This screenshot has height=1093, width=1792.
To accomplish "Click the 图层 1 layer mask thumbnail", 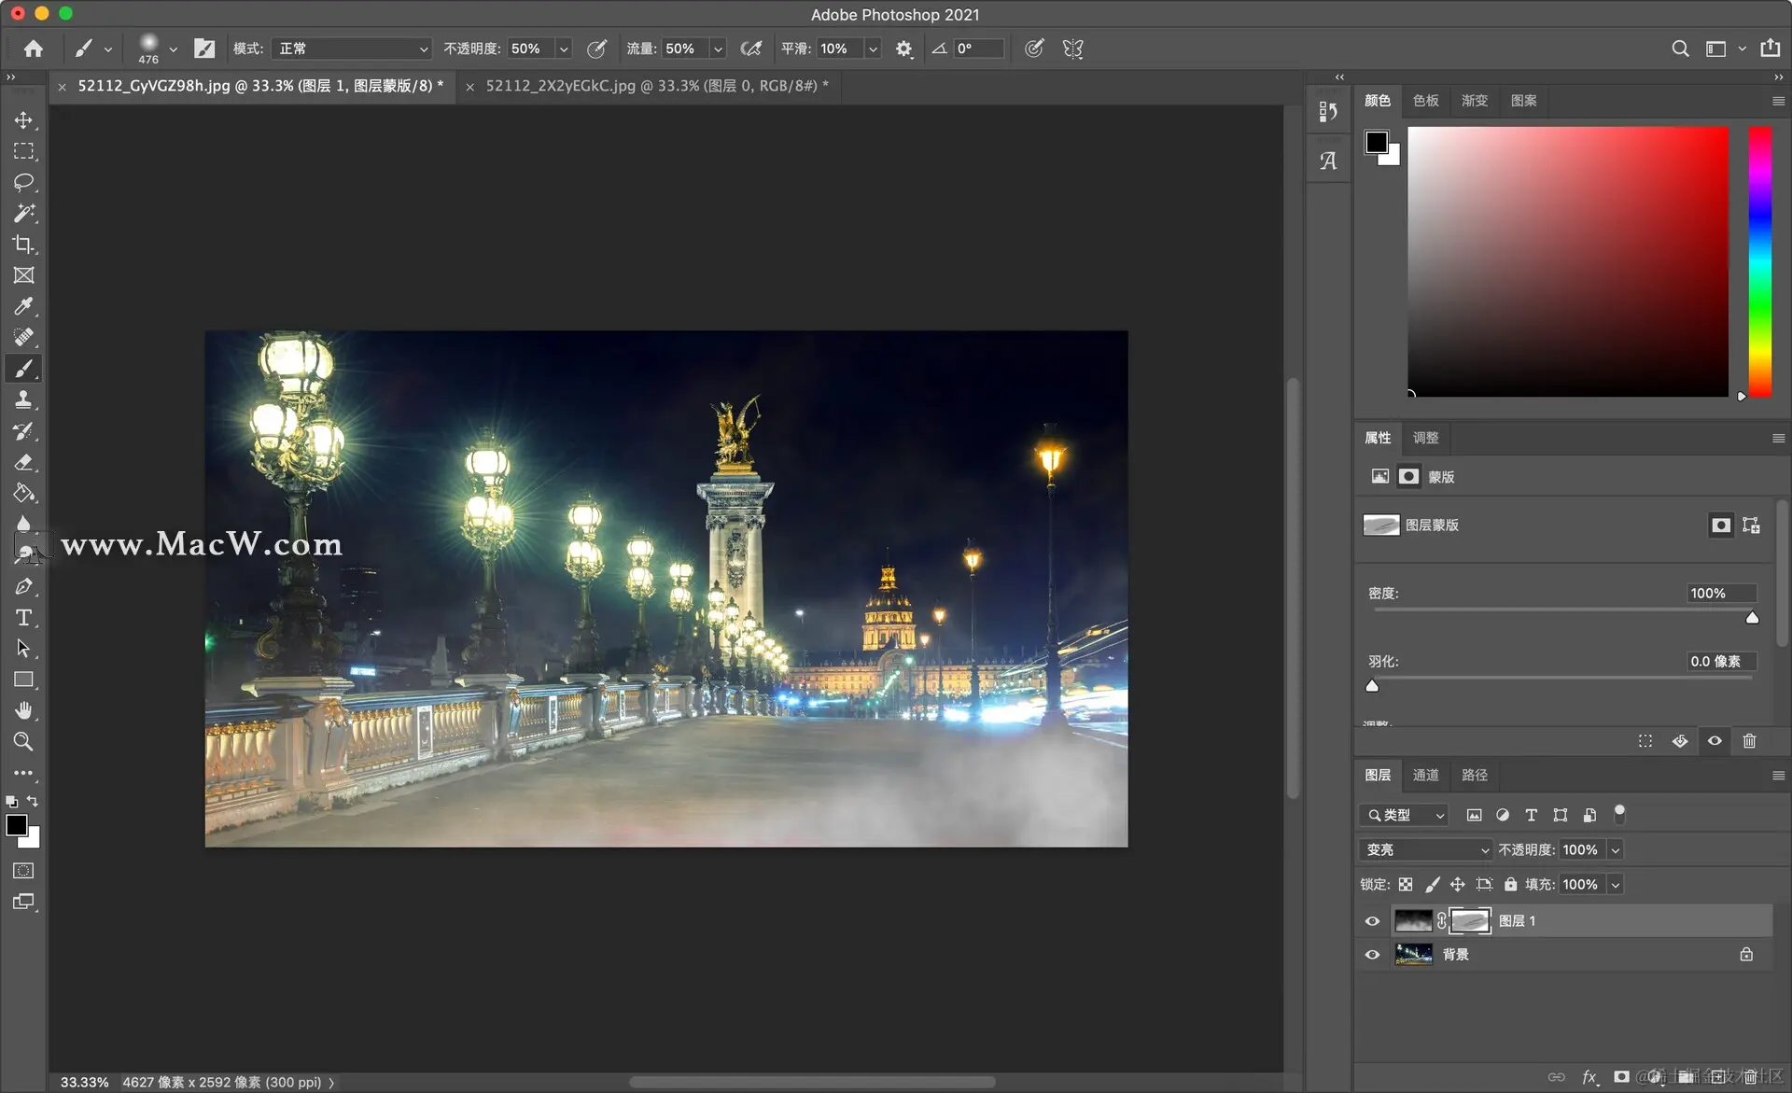I will point(1470,921).
